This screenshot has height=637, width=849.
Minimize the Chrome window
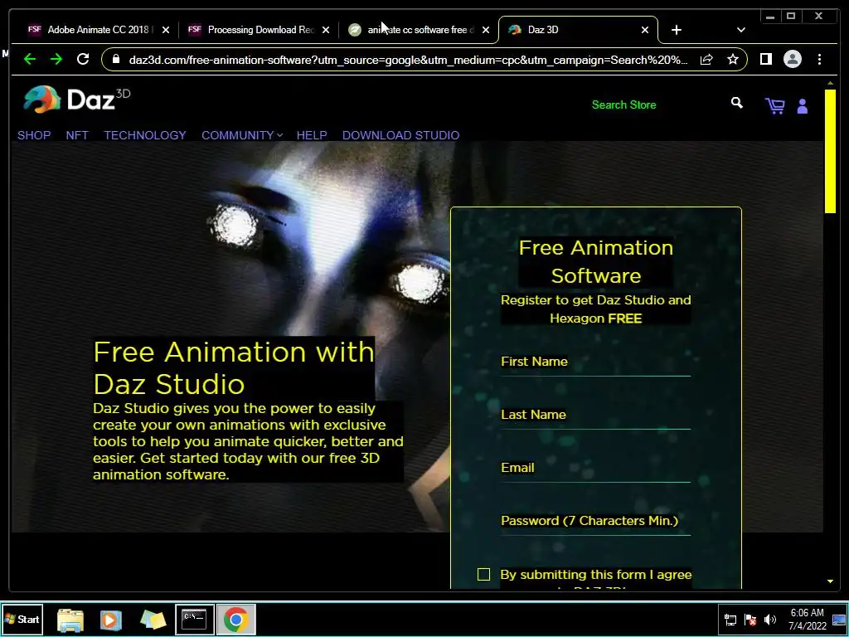770,17
